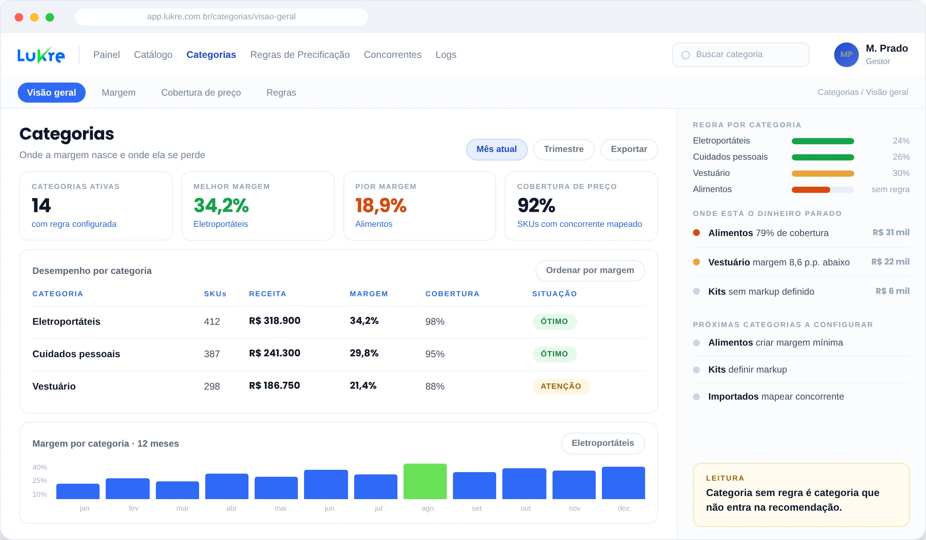Click the Lukre logo
Image resolution: width=926 pixels, height=540 pixels.
click(41, 55)
